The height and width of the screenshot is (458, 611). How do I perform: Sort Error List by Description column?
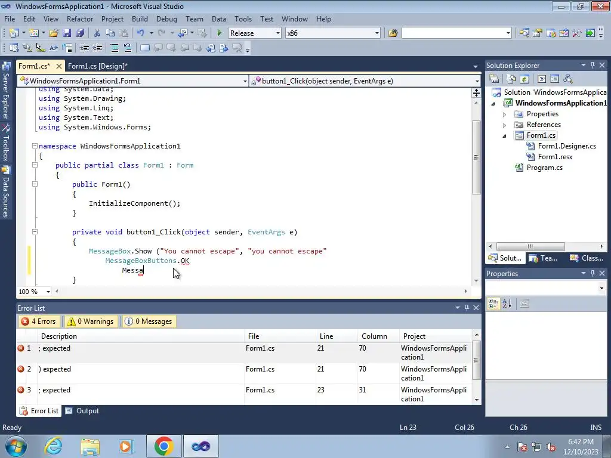(x=140, y=336)
